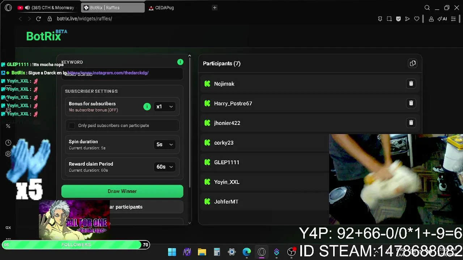Open reward claim period 60s dropdown
The image size is (463, 260).
click(165, 167)
